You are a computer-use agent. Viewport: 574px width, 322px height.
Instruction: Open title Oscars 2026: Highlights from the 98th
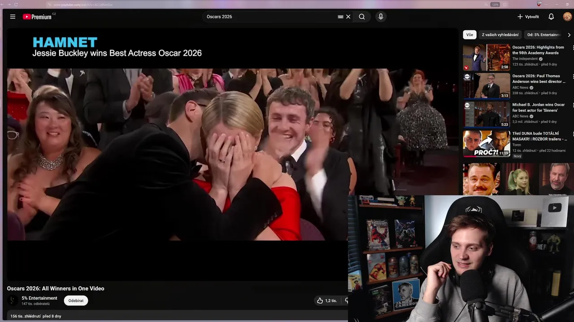(538, 50)
